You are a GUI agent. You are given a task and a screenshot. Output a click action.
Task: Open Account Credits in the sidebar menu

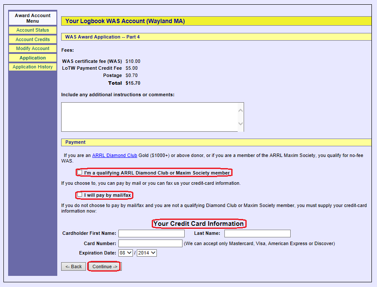click(x=32, y=39)
